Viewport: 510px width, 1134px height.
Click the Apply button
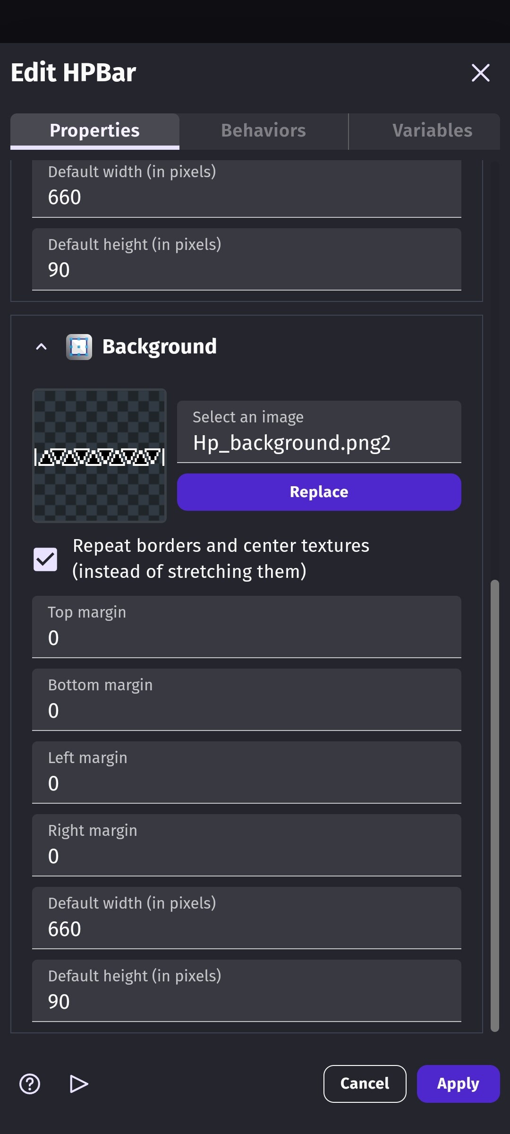pyautogui.click(x=458, y=1084)
